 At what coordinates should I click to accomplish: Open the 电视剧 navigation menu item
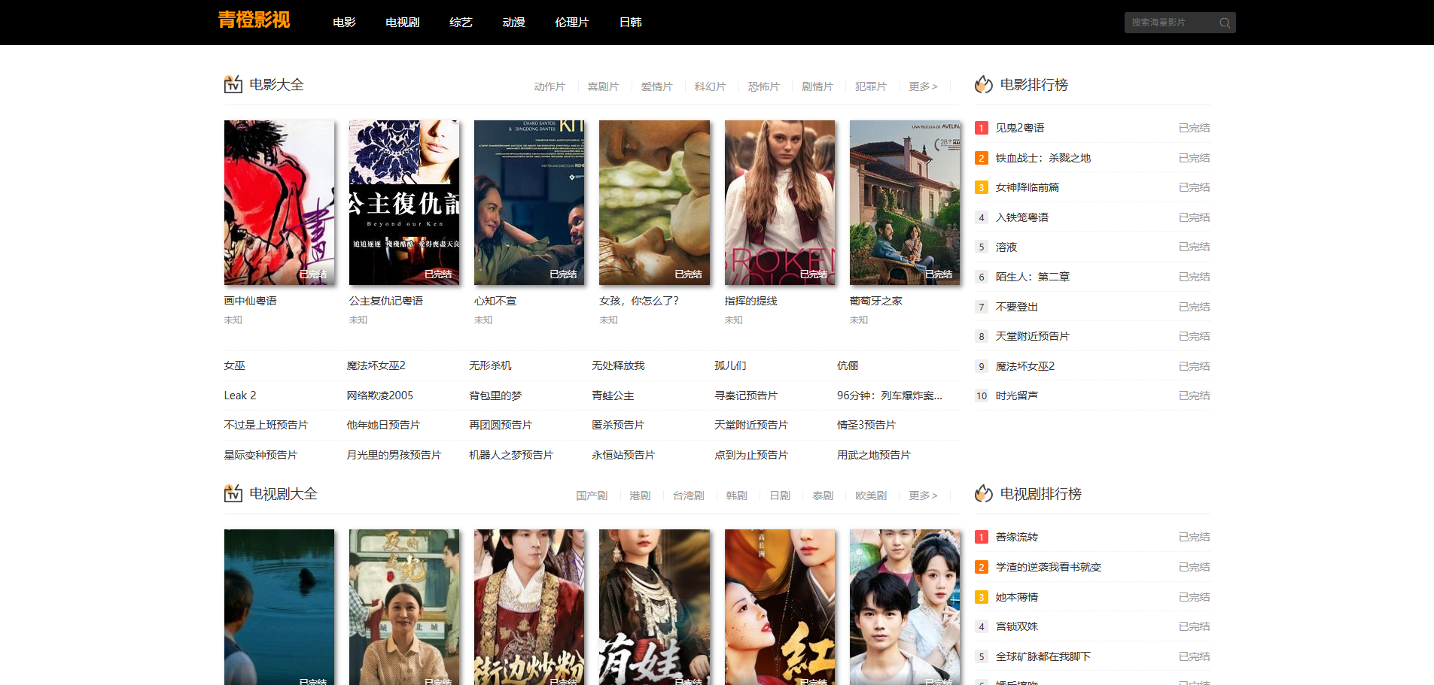pyautogui.click(x=402, y=23)
